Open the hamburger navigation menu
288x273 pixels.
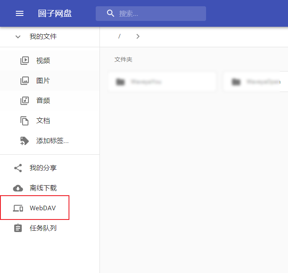coord(20,13)
